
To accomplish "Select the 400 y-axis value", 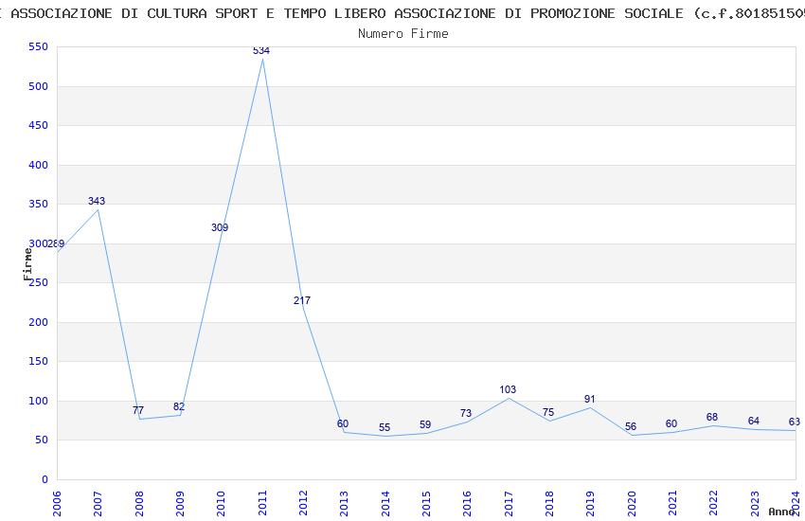I will (x=39, y=166).
